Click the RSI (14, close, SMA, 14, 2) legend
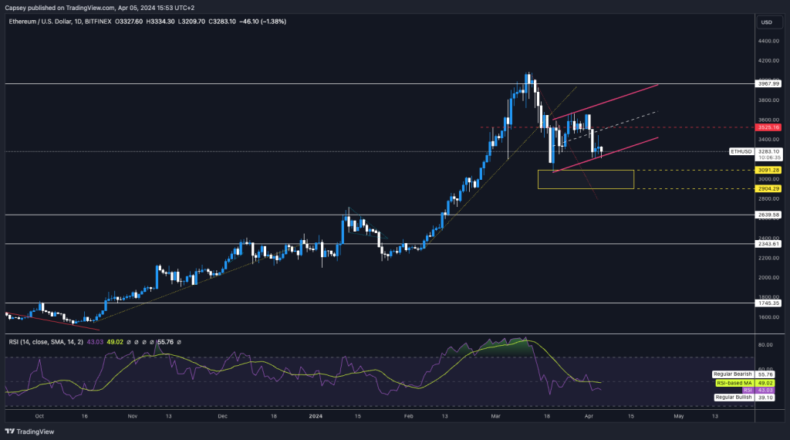This screenshot has width=790, height=440. coord(46,342)
